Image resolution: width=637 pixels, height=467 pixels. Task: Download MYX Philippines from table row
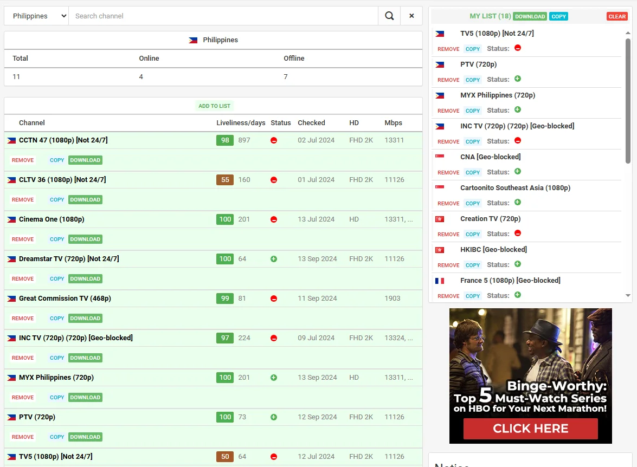(85, 397)
